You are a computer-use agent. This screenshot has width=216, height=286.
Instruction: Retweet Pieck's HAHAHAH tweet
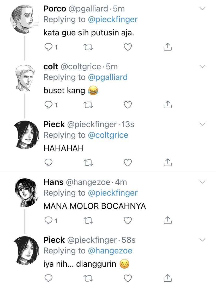pyautogui.click(x=88, y=163)
